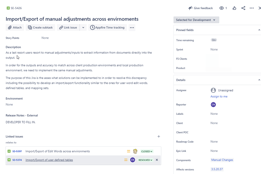
Task: Click the Link issue button
Action: tap(68, 27)
